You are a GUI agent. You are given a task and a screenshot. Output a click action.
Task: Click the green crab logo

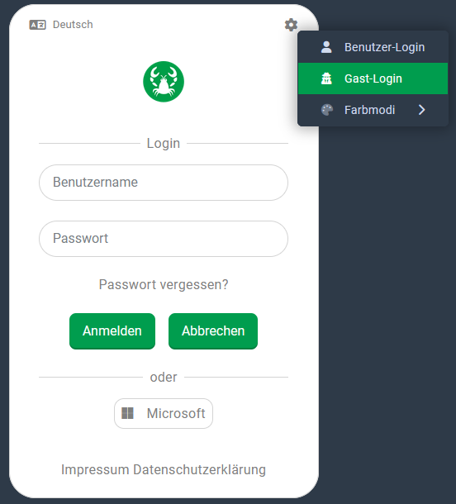coord(164,82)
